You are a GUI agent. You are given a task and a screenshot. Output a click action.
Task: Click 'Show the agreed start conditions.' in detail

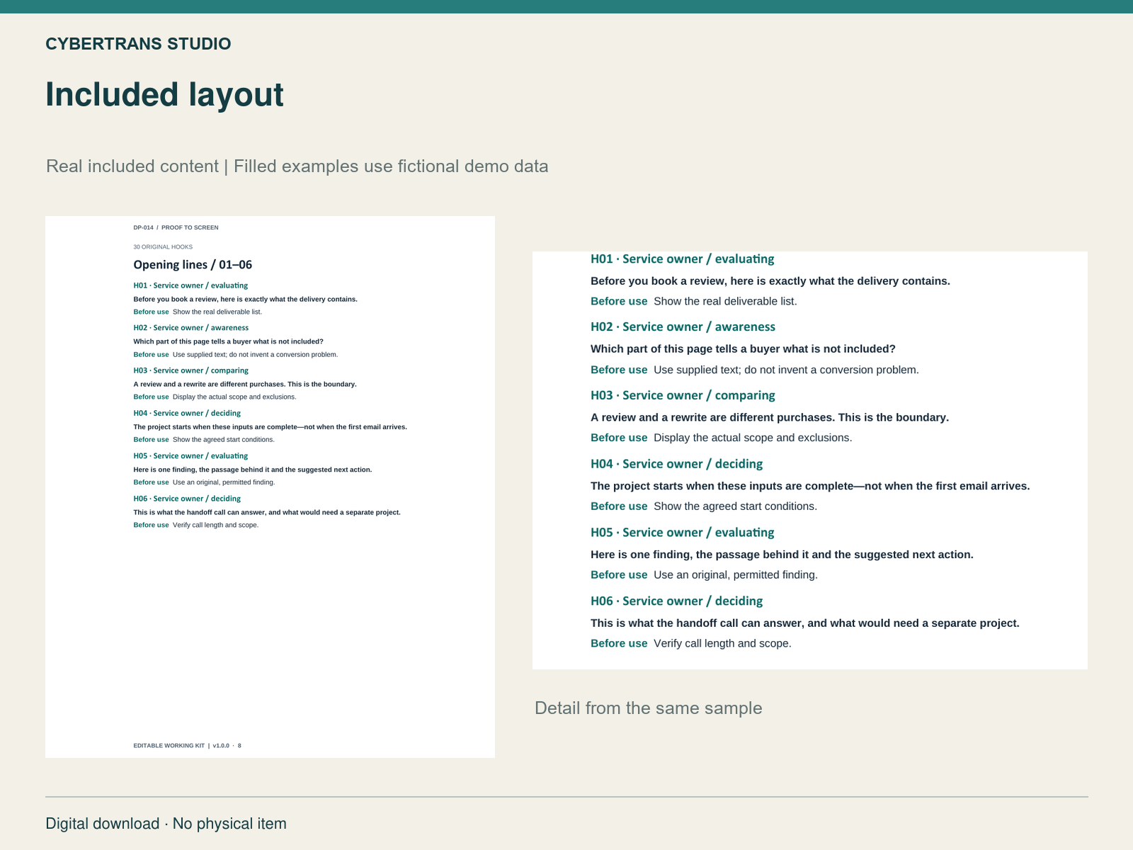(x=735, y=506)
